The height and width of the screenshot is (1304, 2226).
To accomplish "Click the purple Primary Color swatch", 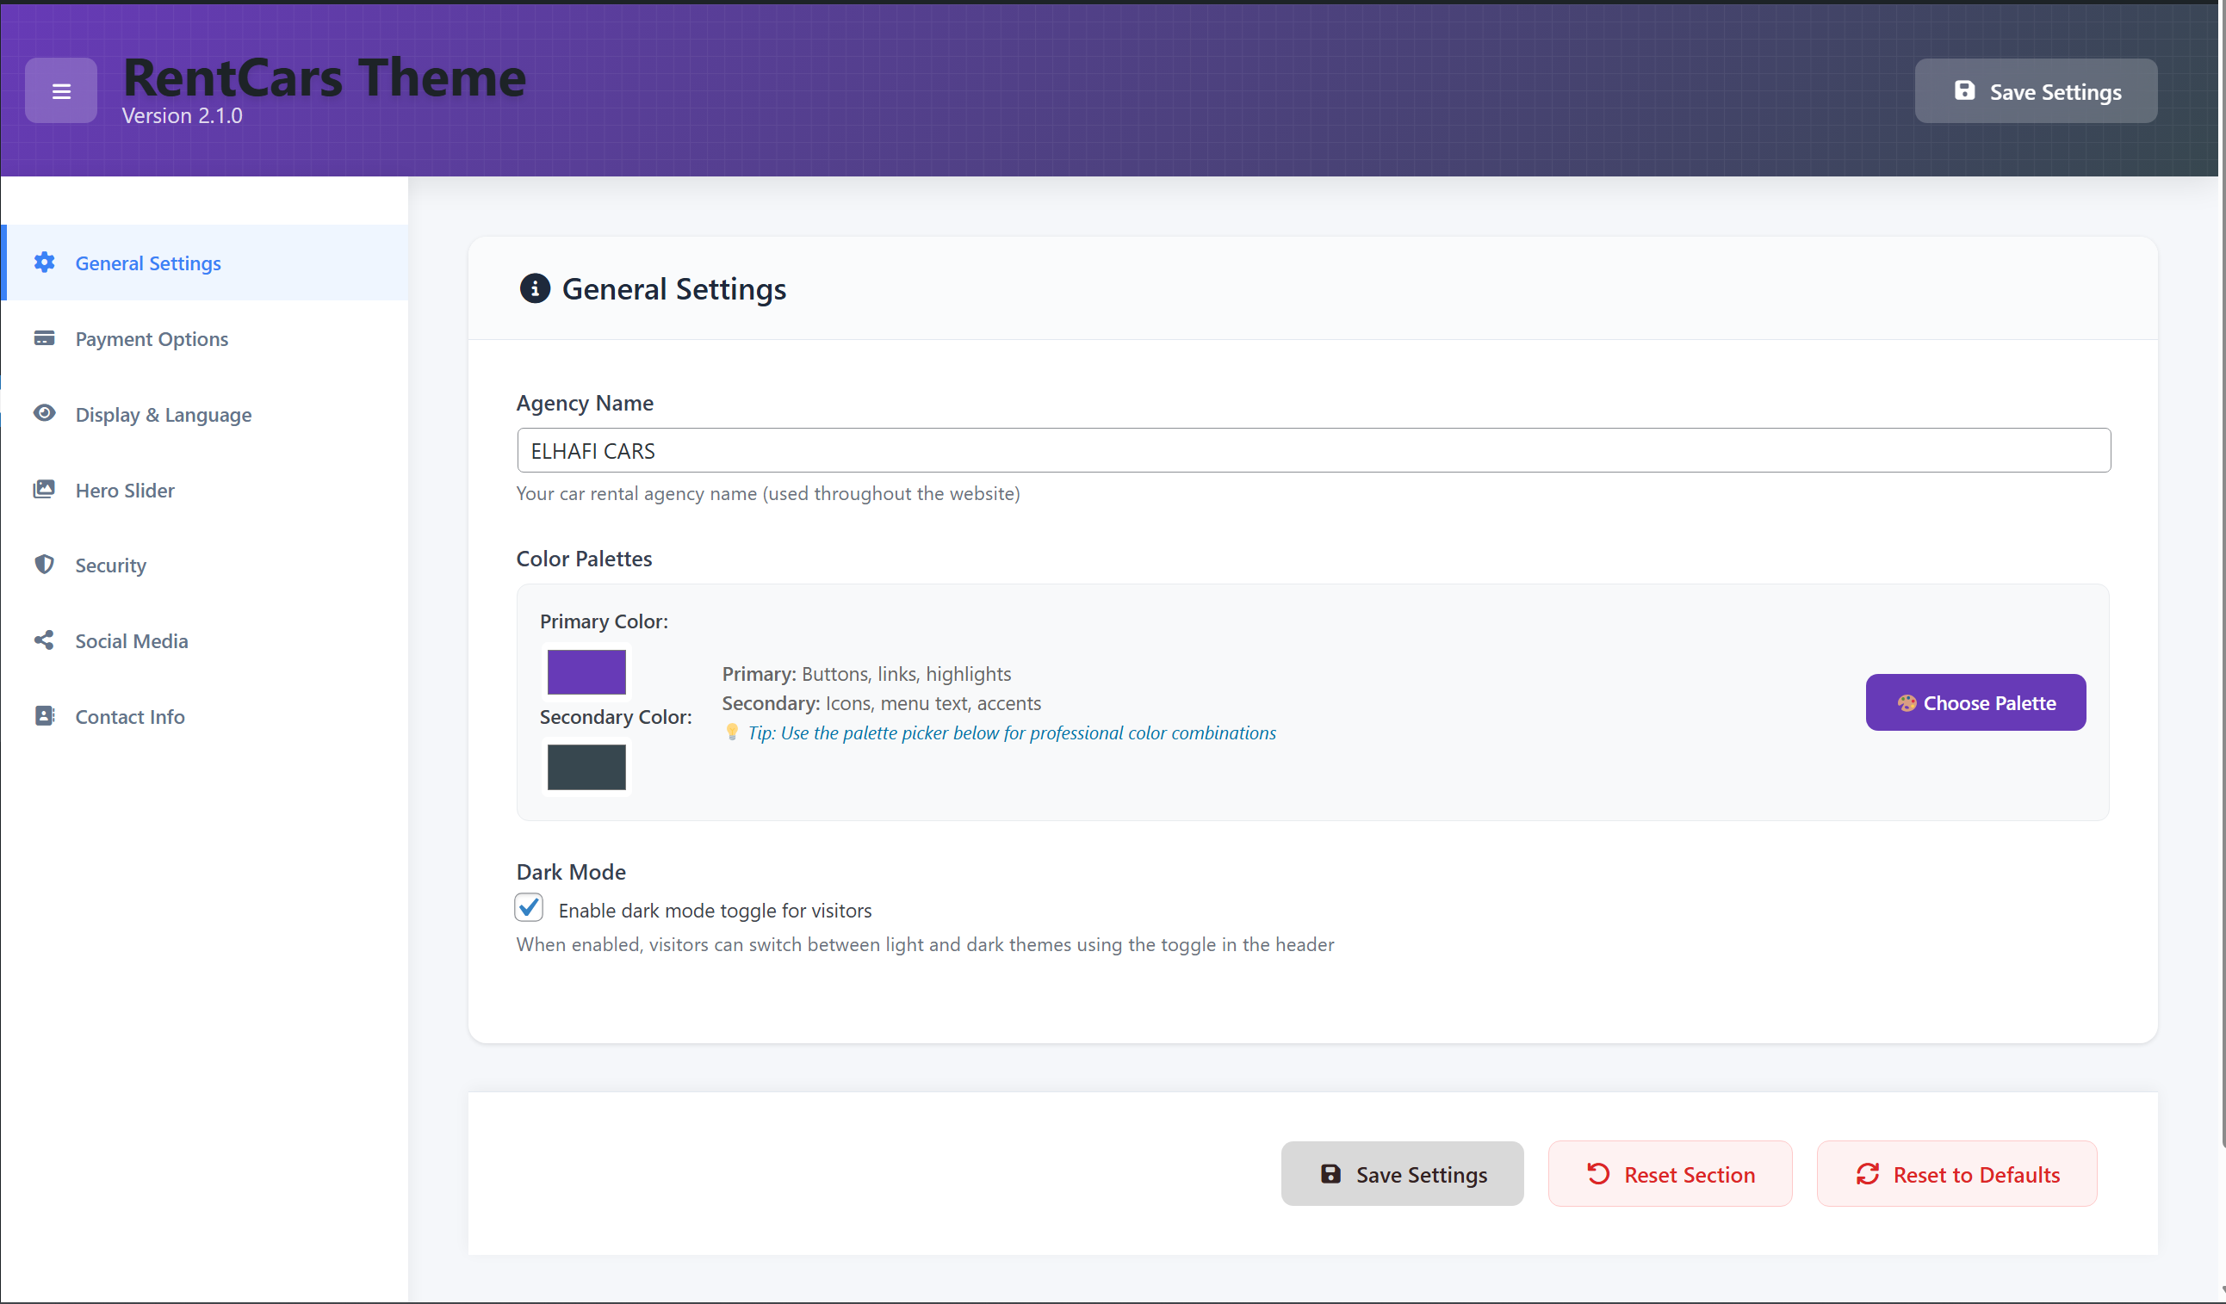I will pyautogui.click(x=586, y=673).
